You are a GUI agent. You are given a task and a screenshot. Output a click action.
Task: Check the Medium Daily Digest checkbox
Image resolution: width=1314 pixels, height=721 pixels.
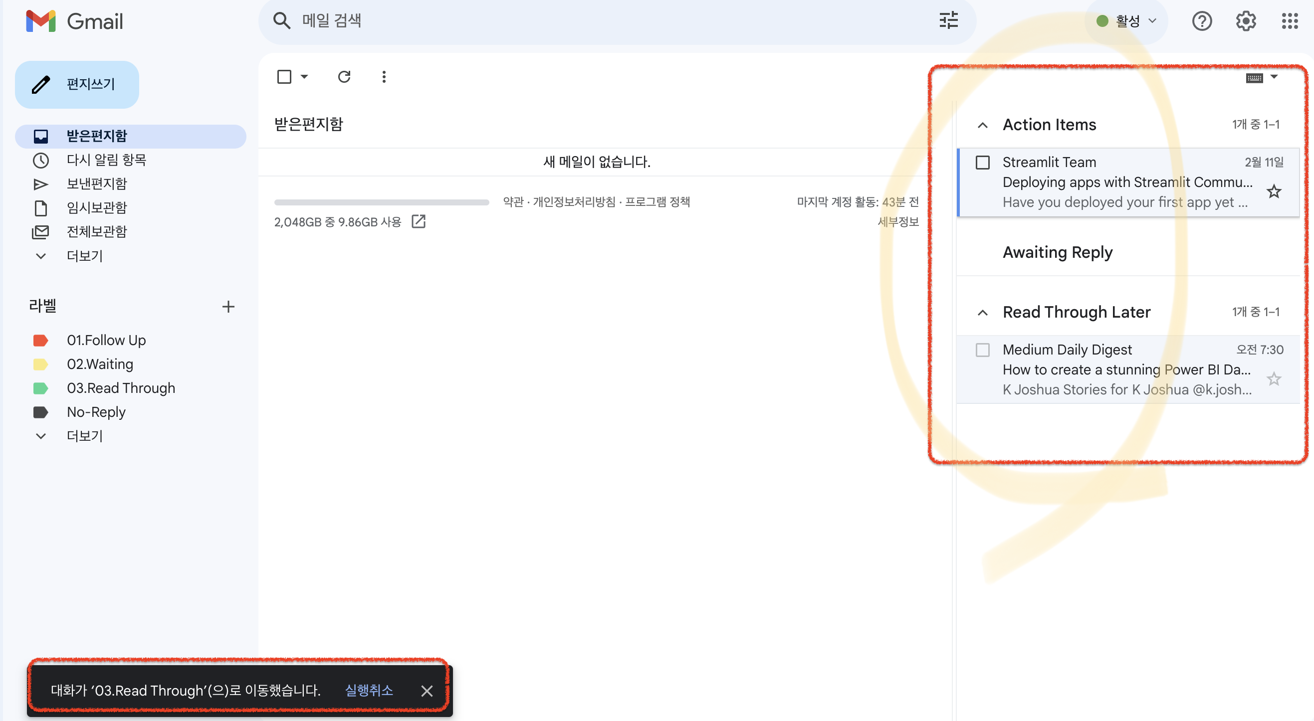(983, 350)
